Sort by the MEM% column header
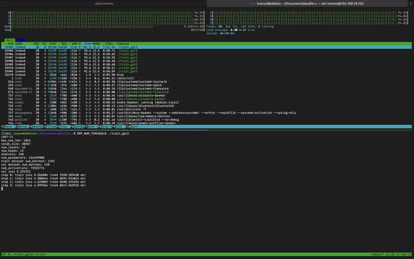The image size is (414, 259). [x=96, y=44]
